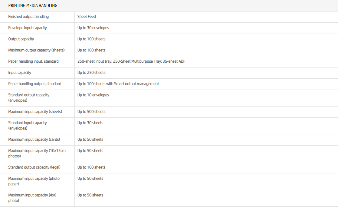Select the Up to 30 envelopes value
Image resolution: width=338 pixels, height=207 pixels.
[x=93, y=28]
